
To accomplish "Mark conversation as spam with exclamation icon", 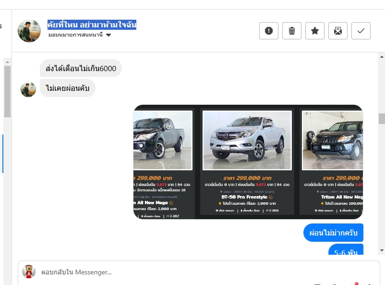I will point(269,31).
